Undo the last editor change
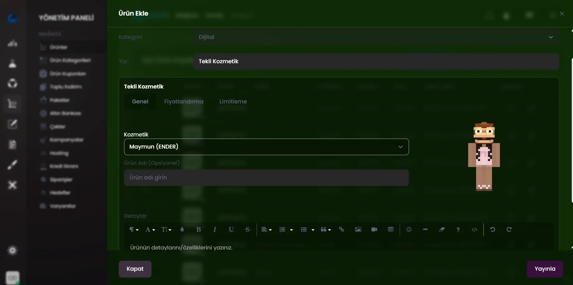 click(493, 230)
